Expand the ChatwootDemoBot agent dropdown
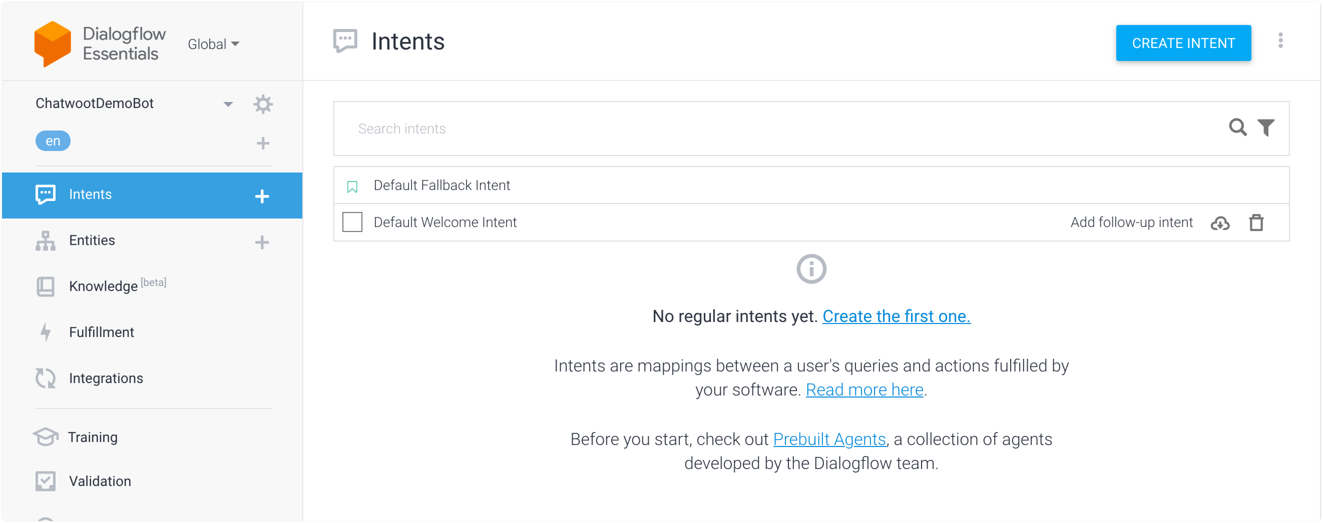Viewport: 1323px width, 523px height. point(228,104)
